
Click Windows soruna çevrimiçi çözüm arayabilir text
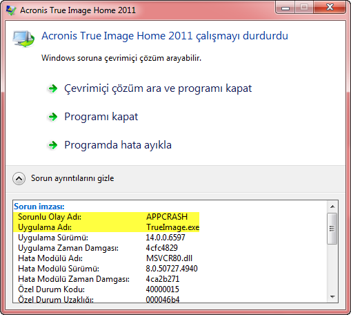121,58
